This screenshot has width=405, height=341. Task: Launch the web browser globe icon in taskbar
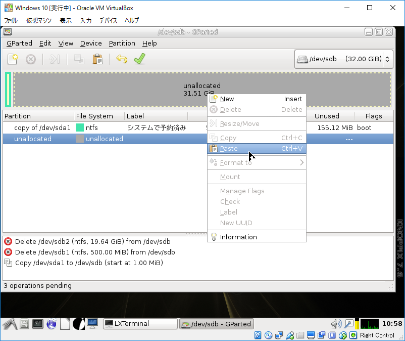(x=52, y=324)
